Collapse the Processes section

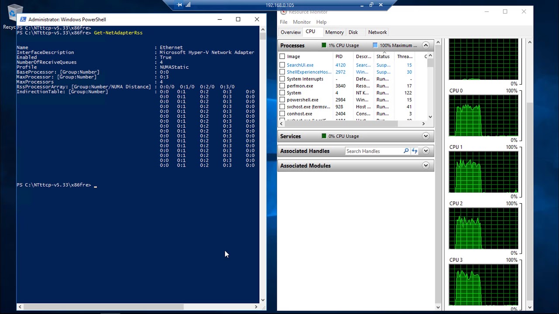[x=426, y=45]
